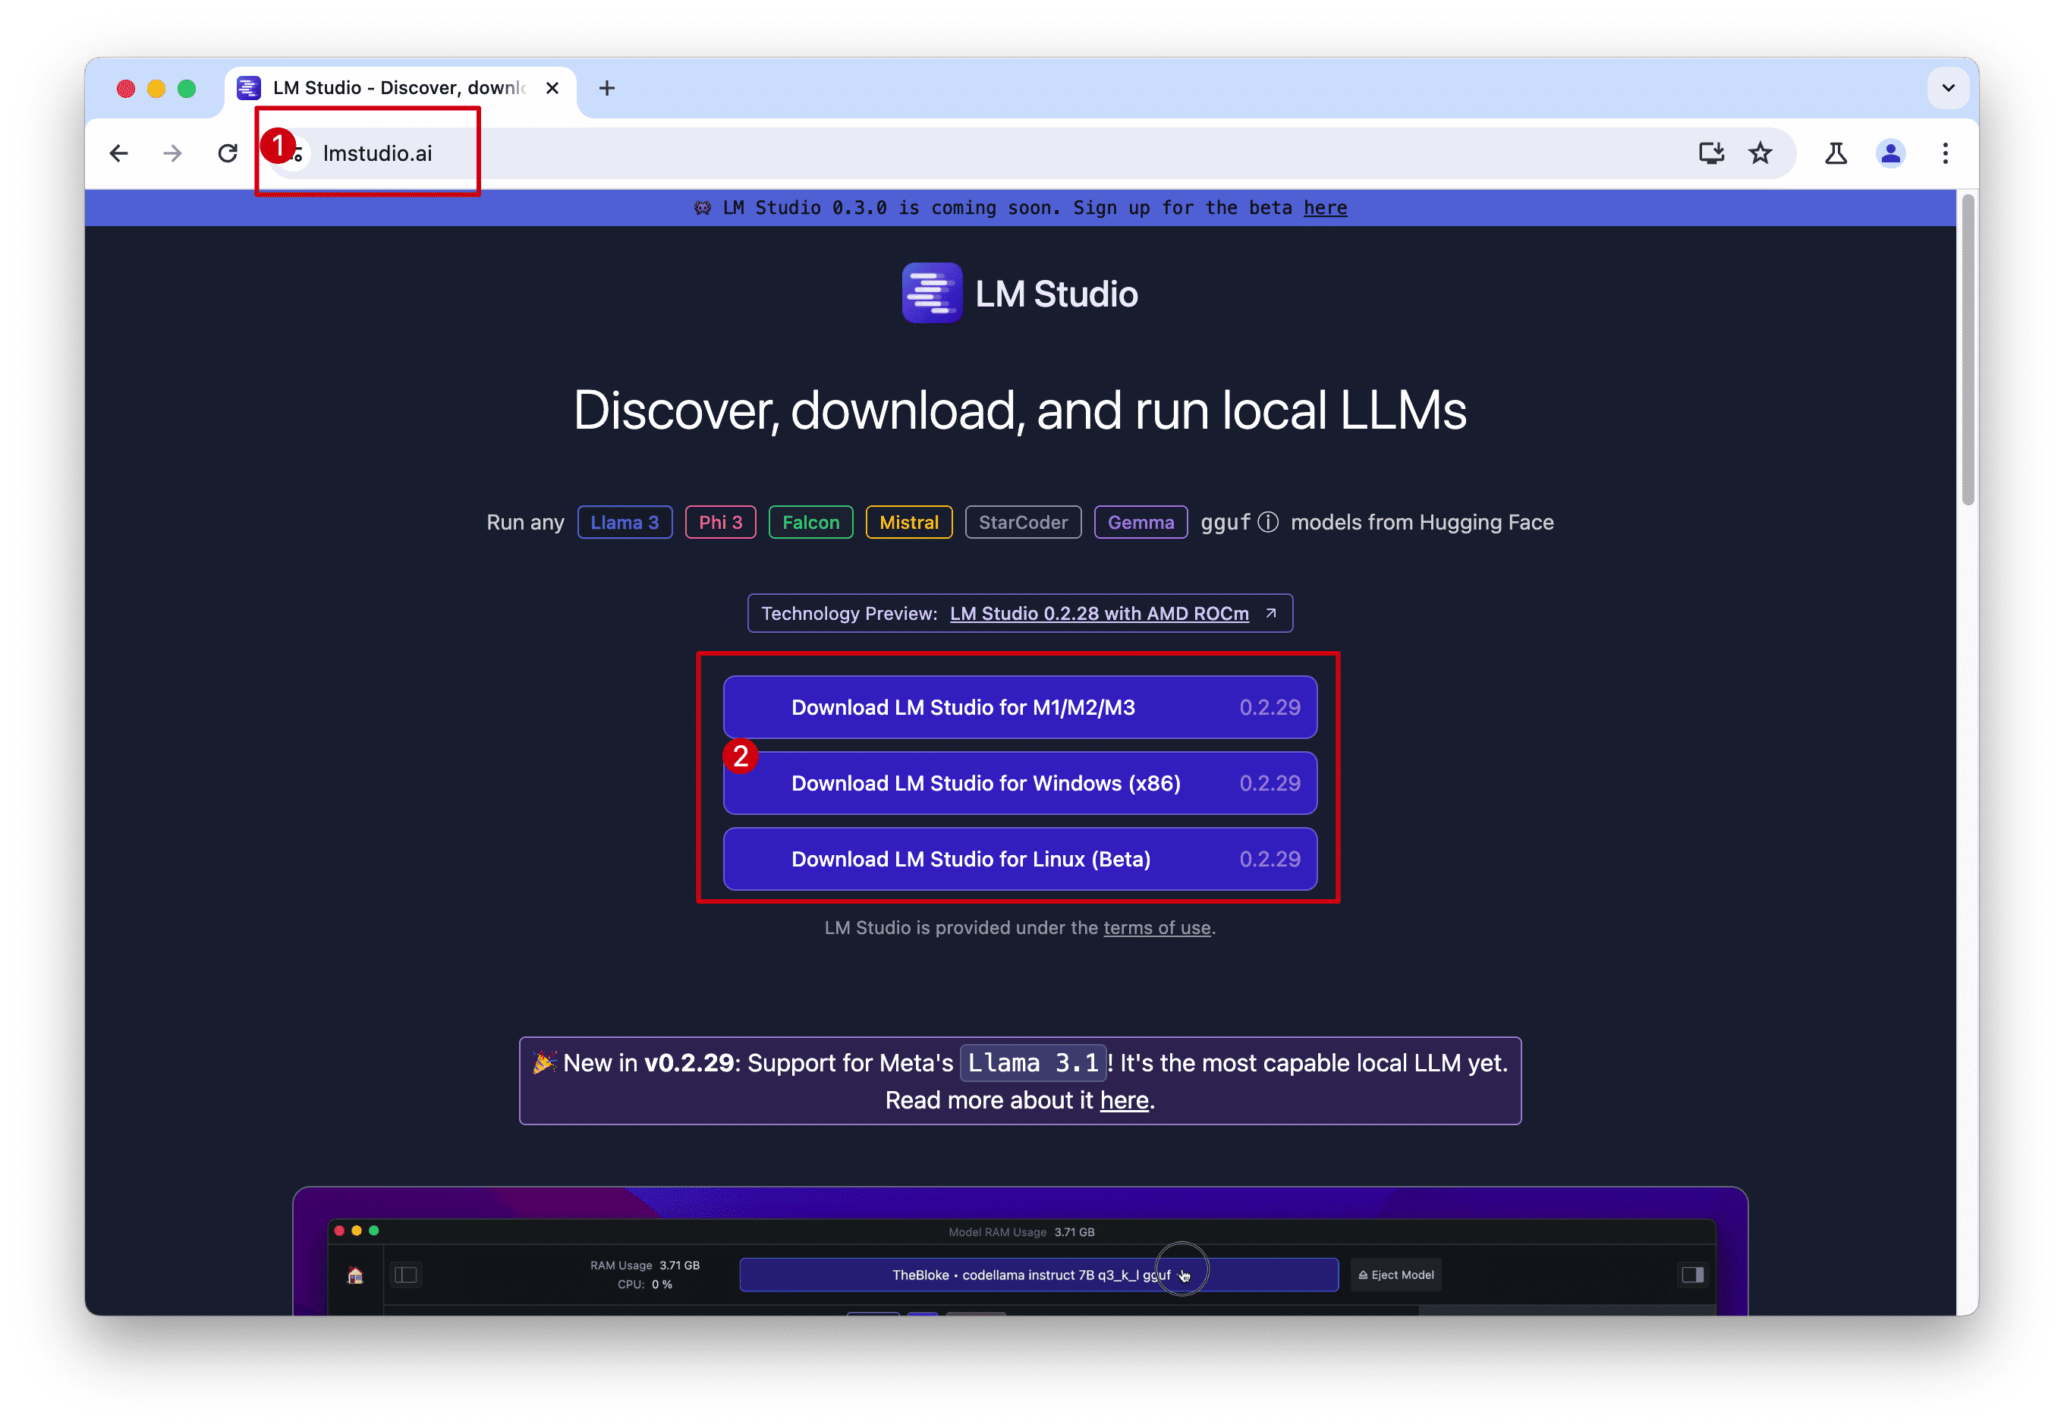Expand the tab search dropdown arrow
The width and height of the screenshot is (2064, 1428).
click(1947, 88)
